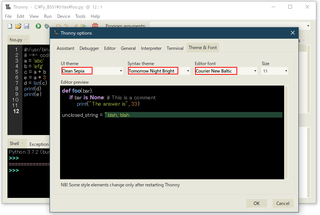Viewport: 320px width, 215px height.
Task: Select the Shell tab
Action: (x=14, y=144)
